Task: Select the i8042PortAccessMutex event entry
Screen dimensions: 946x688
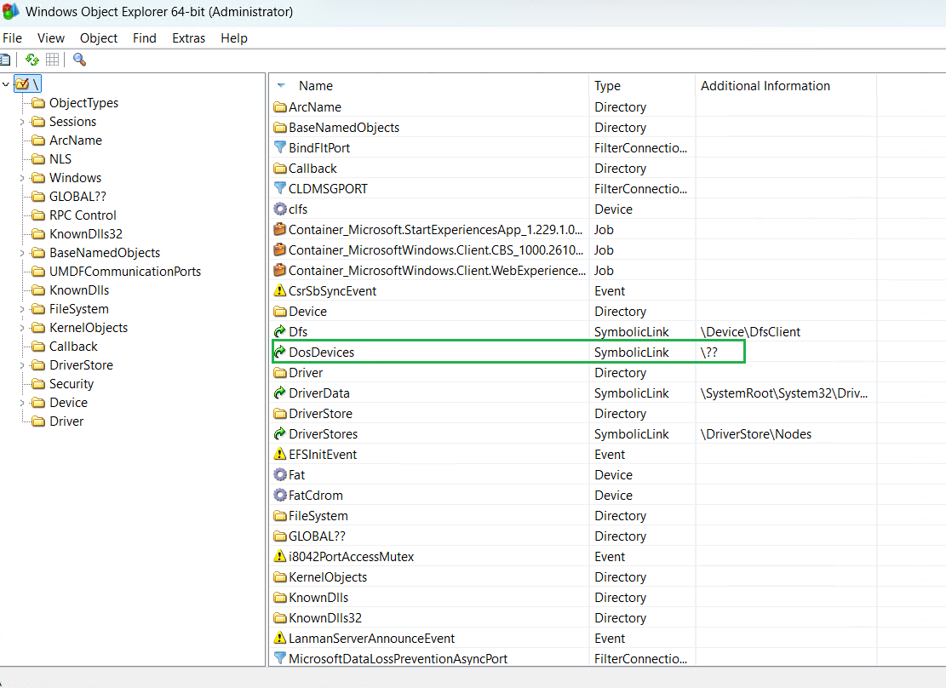Action: click(x=351, y=557)
